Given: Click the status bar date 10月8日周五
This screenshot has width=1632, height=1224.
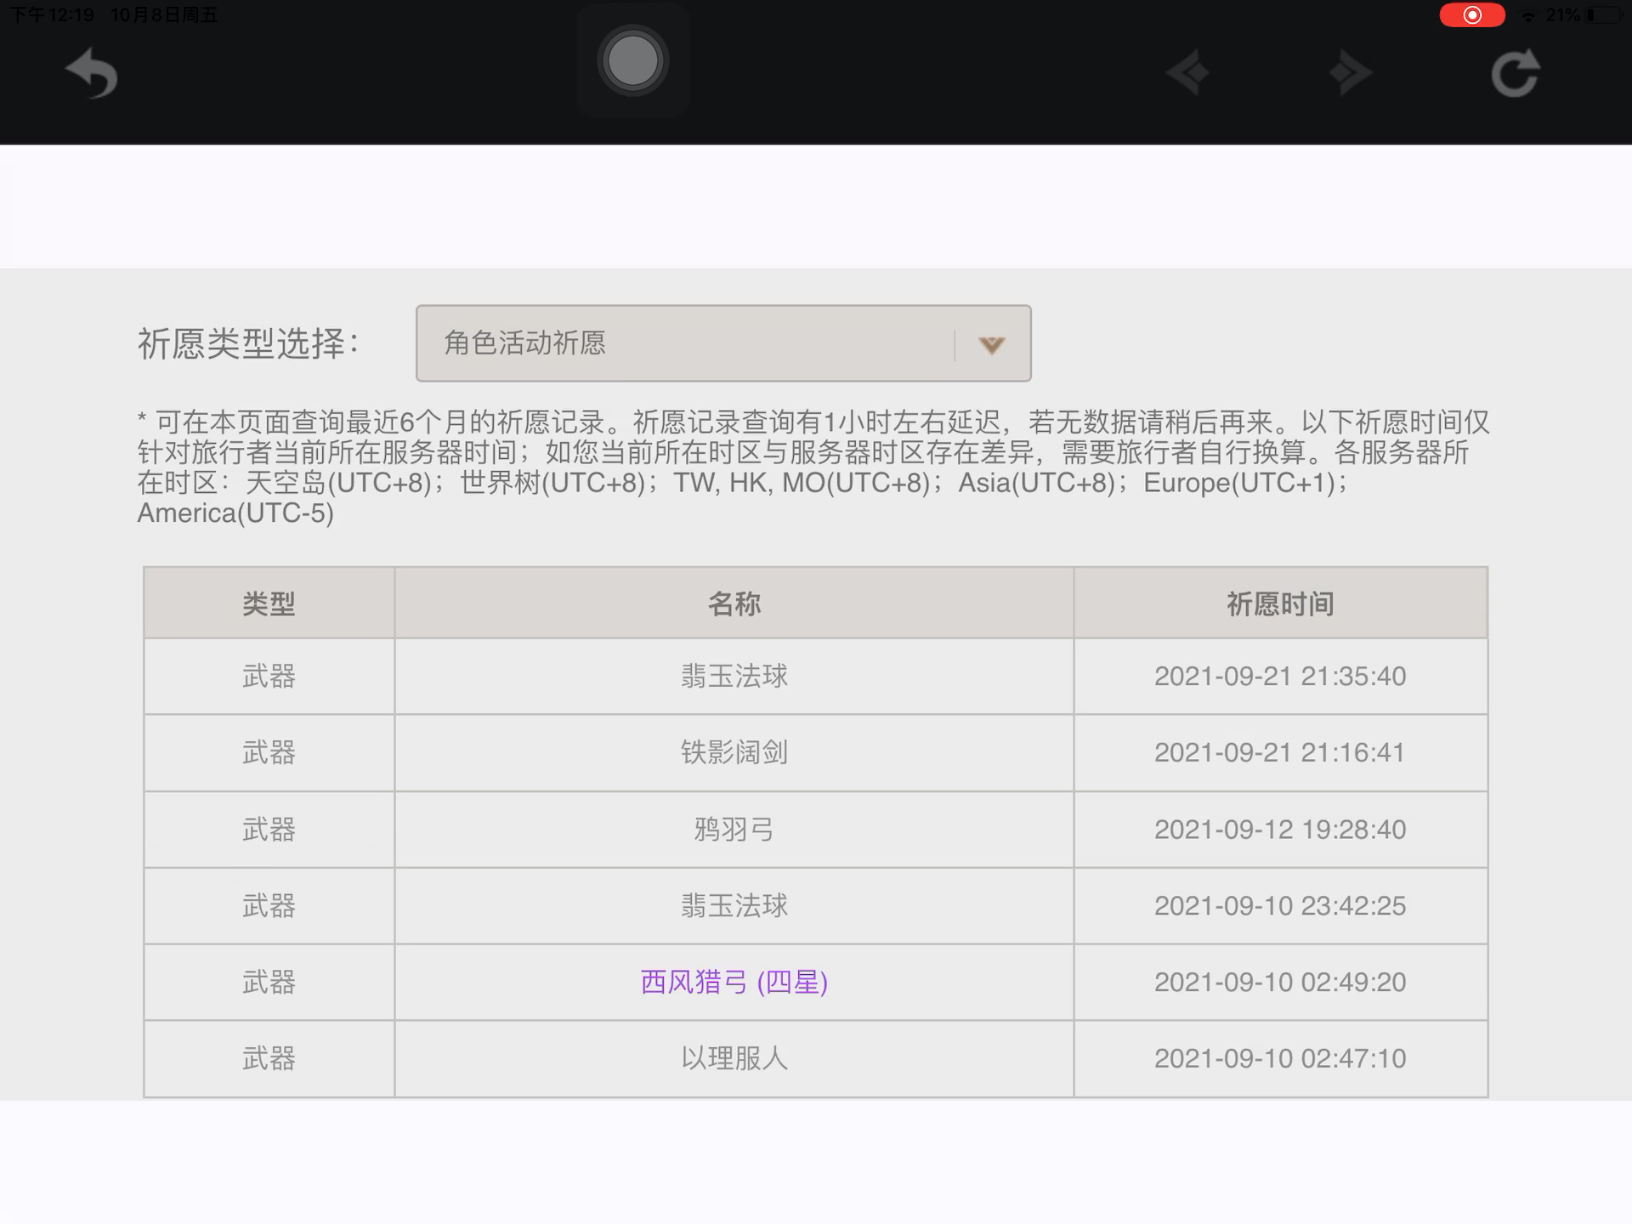Looking at the screenshot, I should point(164,15).
